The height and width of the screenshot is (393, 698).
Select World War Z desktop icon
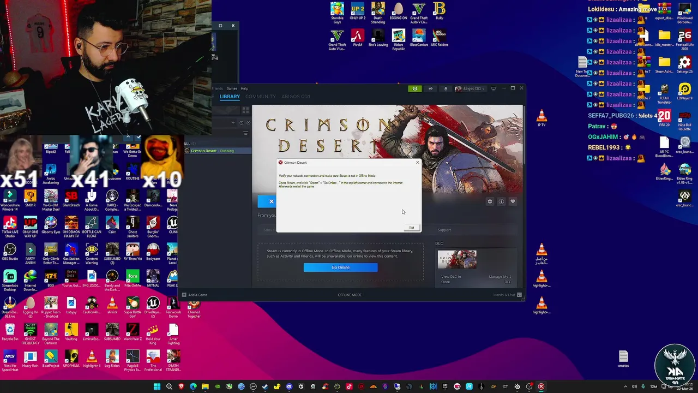[133, 332]
